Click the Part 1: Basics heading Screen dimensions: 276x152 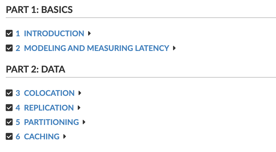(x=39, y=10)
